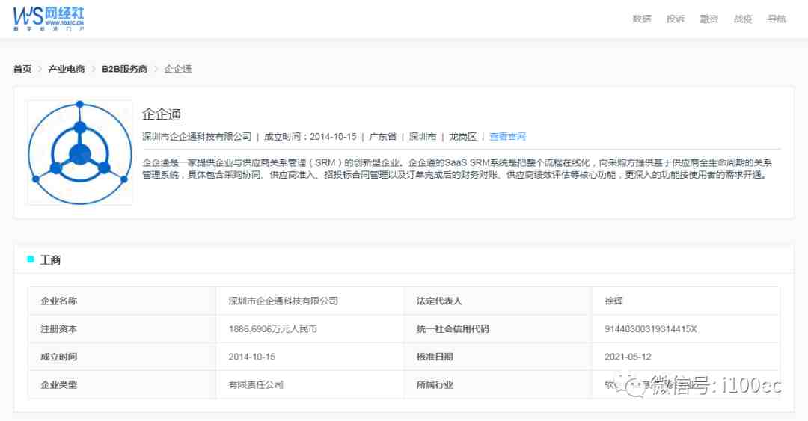Select approval date 2021-05-12
The height and width of the screenshot is (421, 808).
pos(628,357)
